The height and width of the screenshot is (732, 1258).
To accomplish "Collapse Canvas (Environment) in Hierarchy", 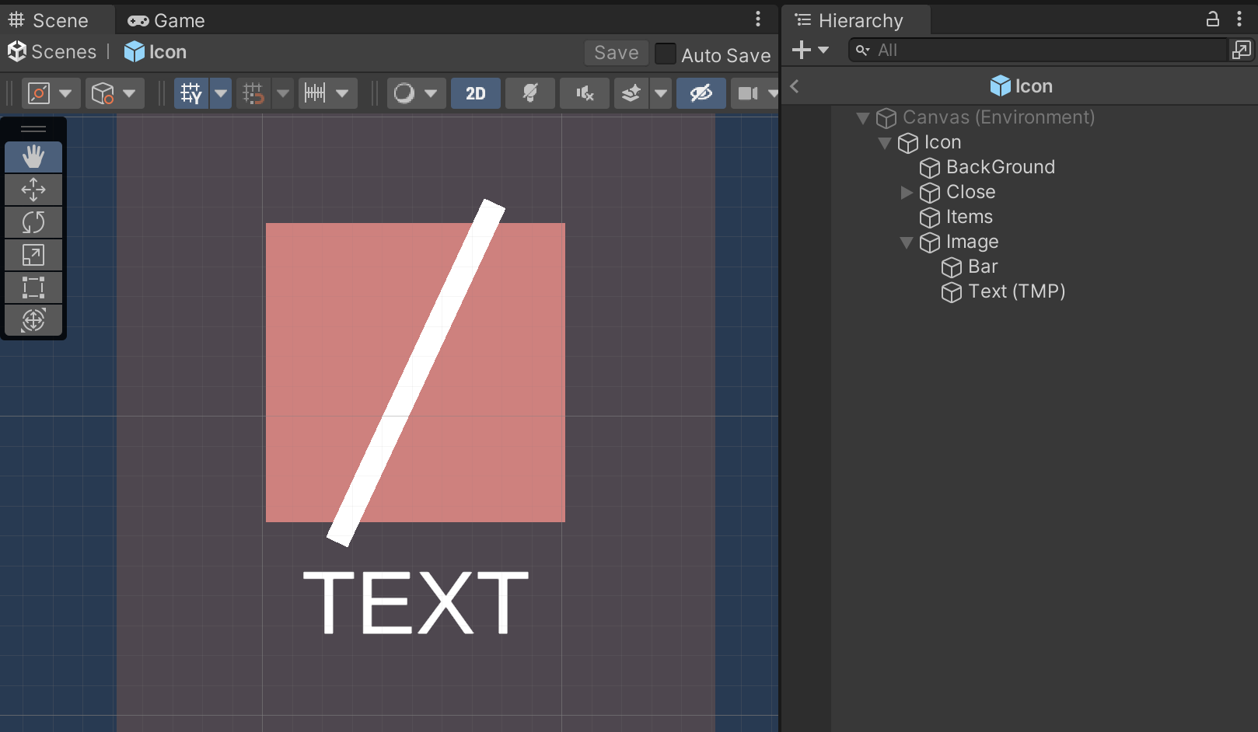I will 863,117.
